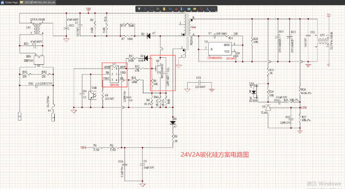Open the HN1562-24V-2A schematic document tab
Screen dimensions: 345x189
[x=38, y=3]
